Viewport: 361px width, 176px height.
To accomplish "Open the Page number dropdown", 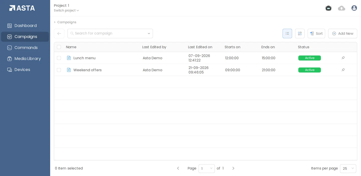I will pos(207,168).
